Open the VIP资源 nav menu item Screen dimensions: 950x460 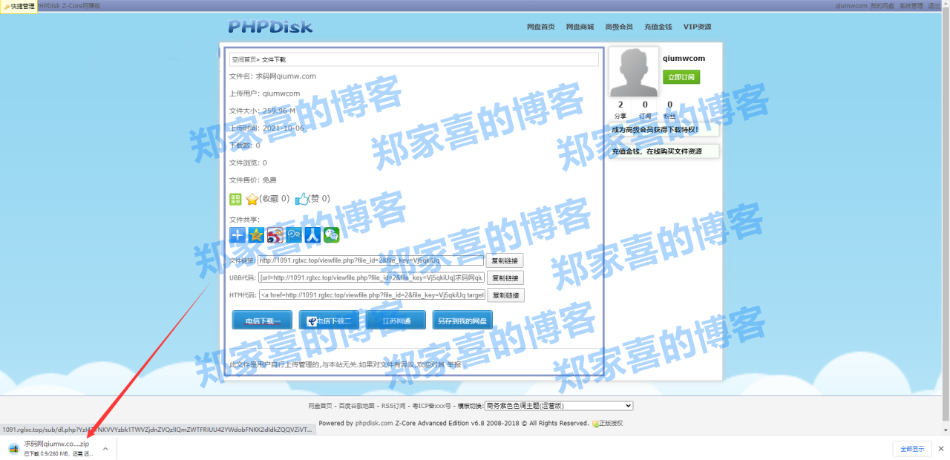[698, 27]
